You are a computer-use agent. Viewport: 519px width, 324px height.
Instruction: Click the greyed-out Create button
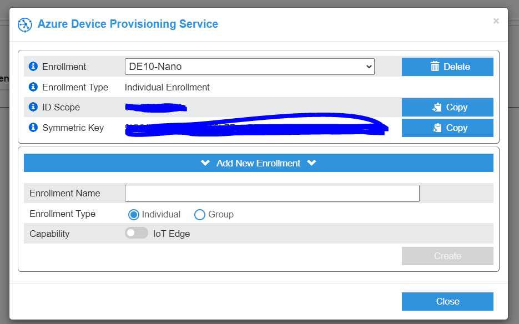tap(447, 256)
